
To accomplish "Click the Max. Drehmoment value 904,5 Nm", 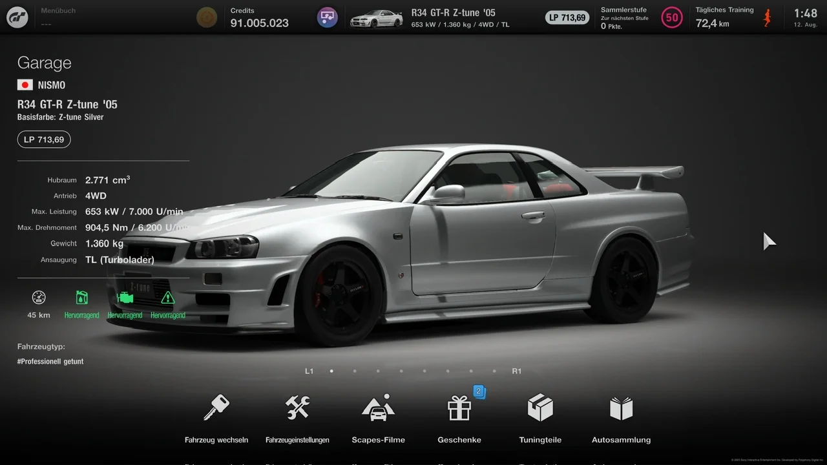I will tap(137, 227).
